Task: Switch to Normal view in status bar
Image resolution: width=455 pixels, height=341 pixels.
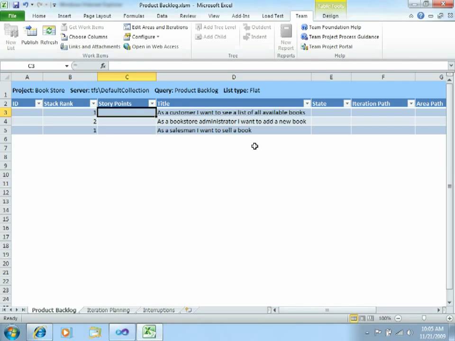Action: pyautogui.click(x=354, y=318)
